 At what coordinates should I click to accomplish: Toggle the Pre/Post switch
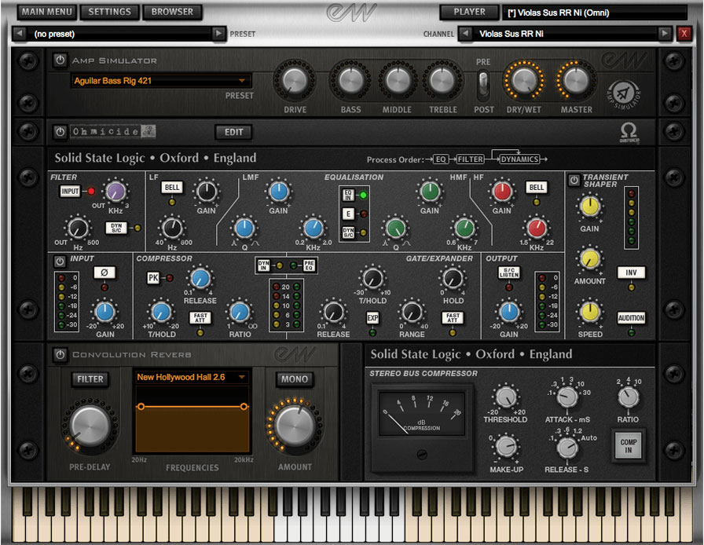[x=483, y=86]
